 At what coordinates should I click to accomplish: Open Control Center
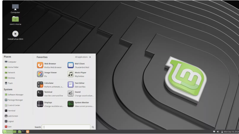pyautogui.click(x=12, y=105)
